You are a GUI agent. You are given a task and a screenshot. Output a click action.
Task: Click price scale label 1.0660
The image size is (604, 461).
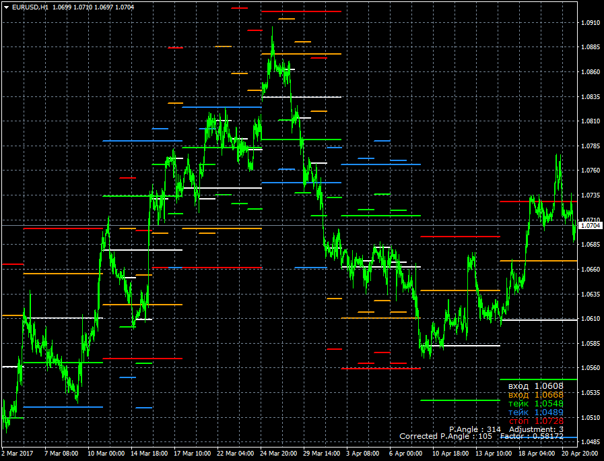tap(591, 270)
